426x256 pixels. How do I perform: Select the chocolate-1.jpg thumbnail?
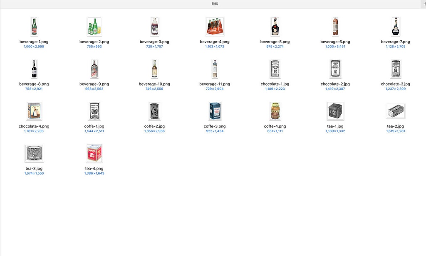click(275, 69)
